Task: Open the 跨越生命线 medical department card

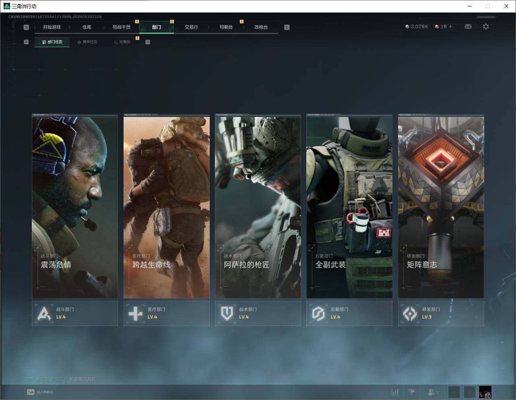Action: [166, 207]
